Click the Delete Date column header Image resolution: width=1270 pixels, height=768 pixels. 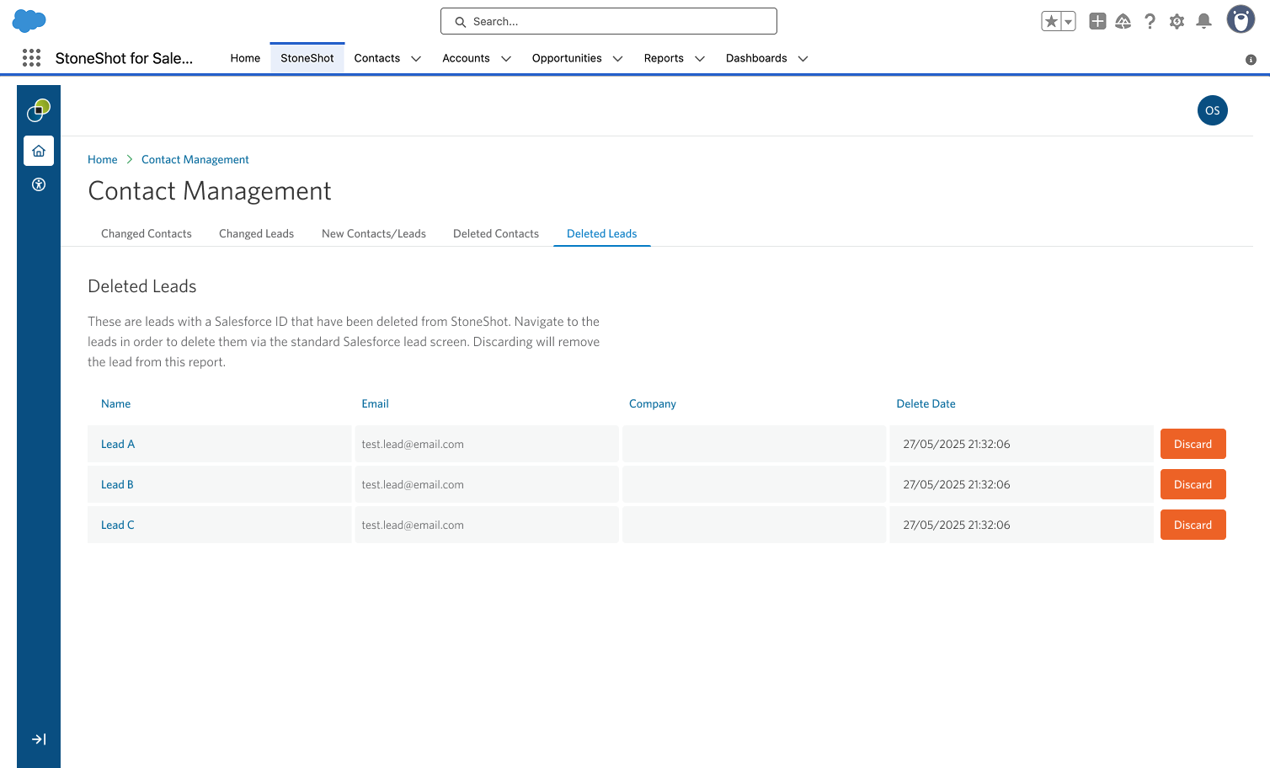tap(926, 403)
